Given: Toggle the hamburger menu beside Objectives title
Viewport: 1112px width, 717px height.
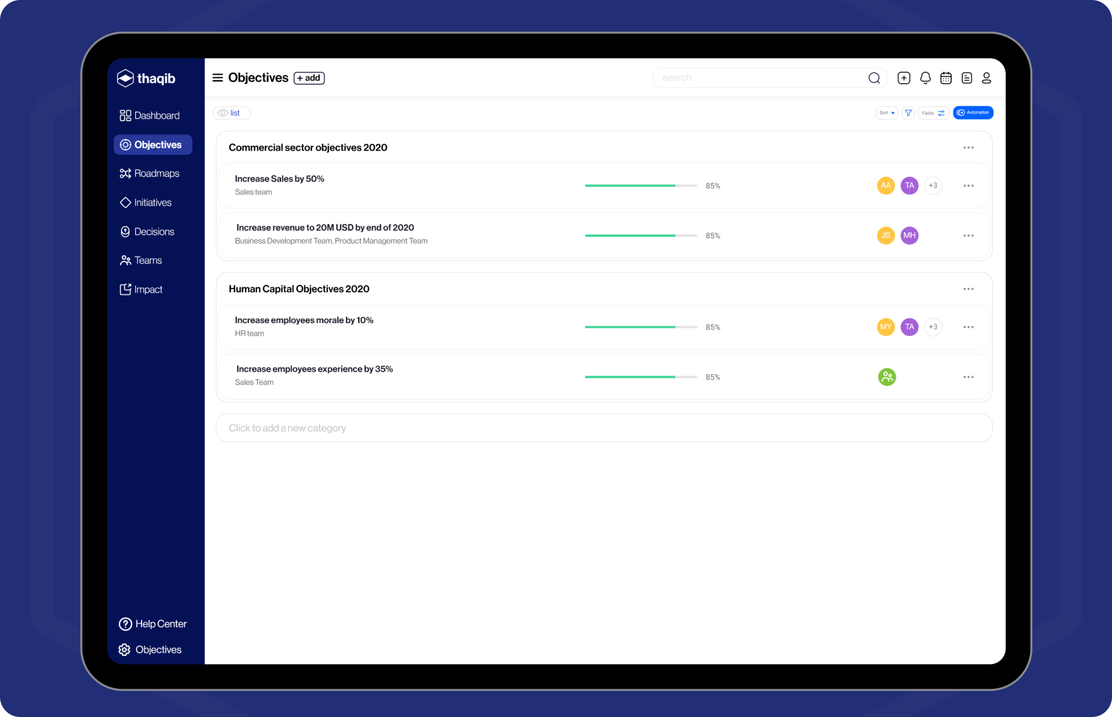Looking at the screenshot, I should click(x=217, y=78).
